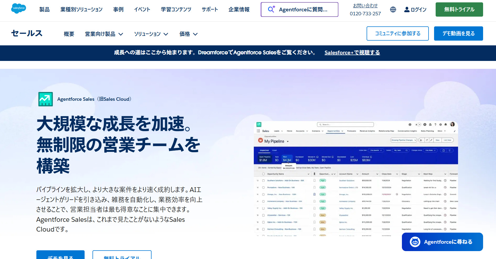Check the checkbox on the Southern Solutions row

(x=264, y=180)
